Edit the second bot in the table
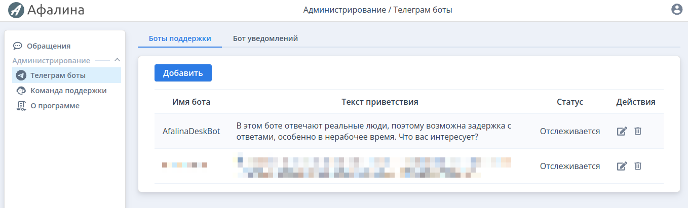 tap(622, 166)
